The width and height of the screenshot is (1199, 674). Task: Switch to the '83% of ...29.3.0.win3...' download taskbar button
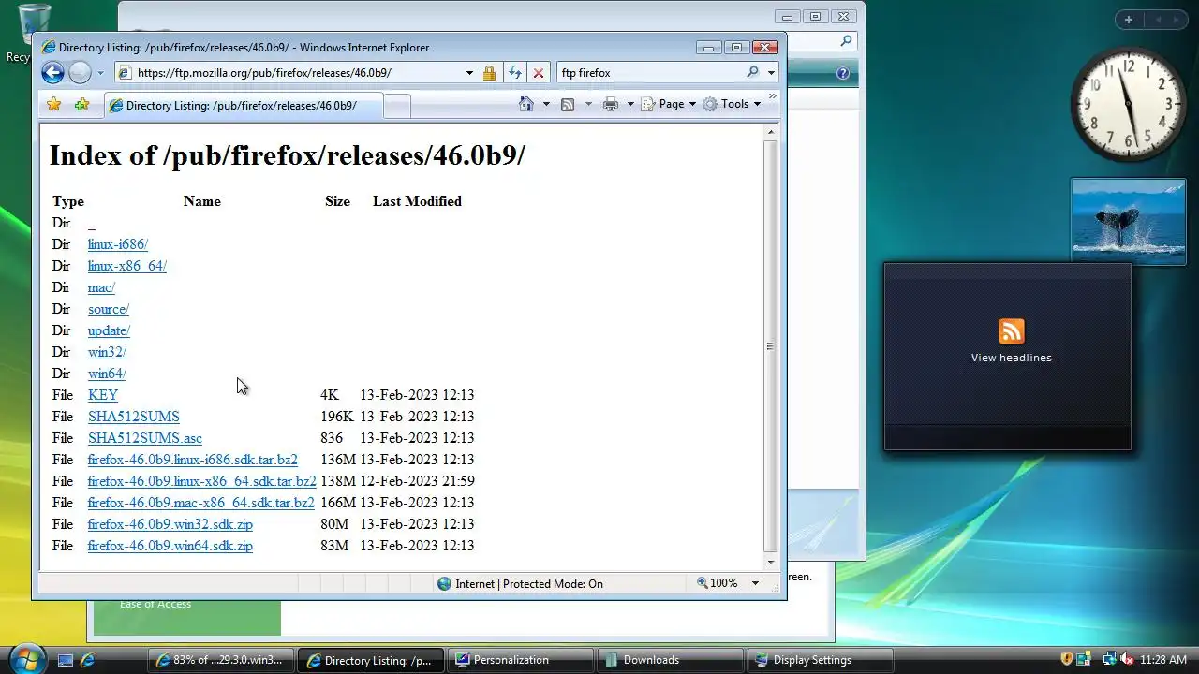click(220, 660)
